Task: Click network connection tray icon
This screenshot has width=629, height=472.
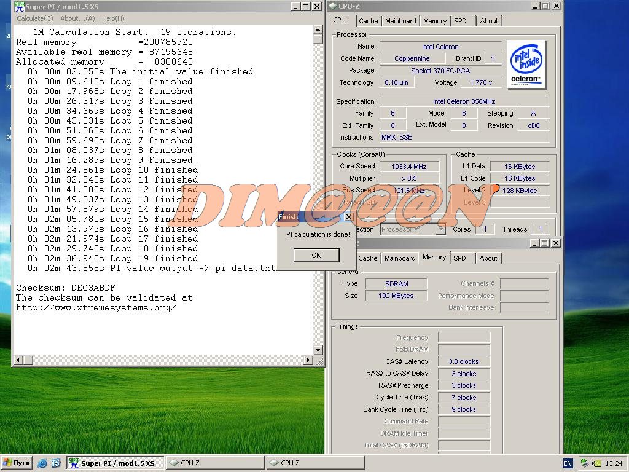Action: [x=585, y=463]
